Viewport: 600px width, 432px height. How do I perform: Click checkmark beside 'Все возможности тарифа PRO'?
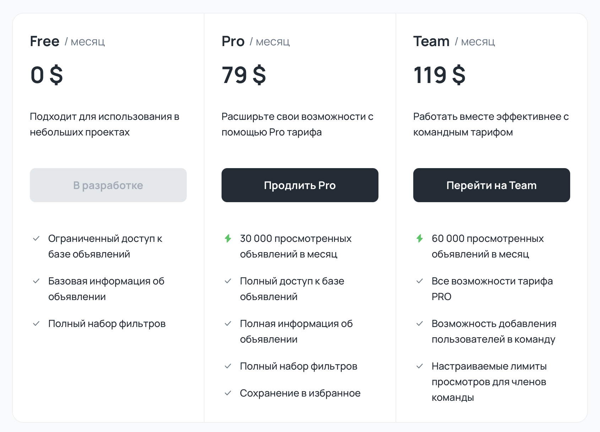click(x=420, y=281)
